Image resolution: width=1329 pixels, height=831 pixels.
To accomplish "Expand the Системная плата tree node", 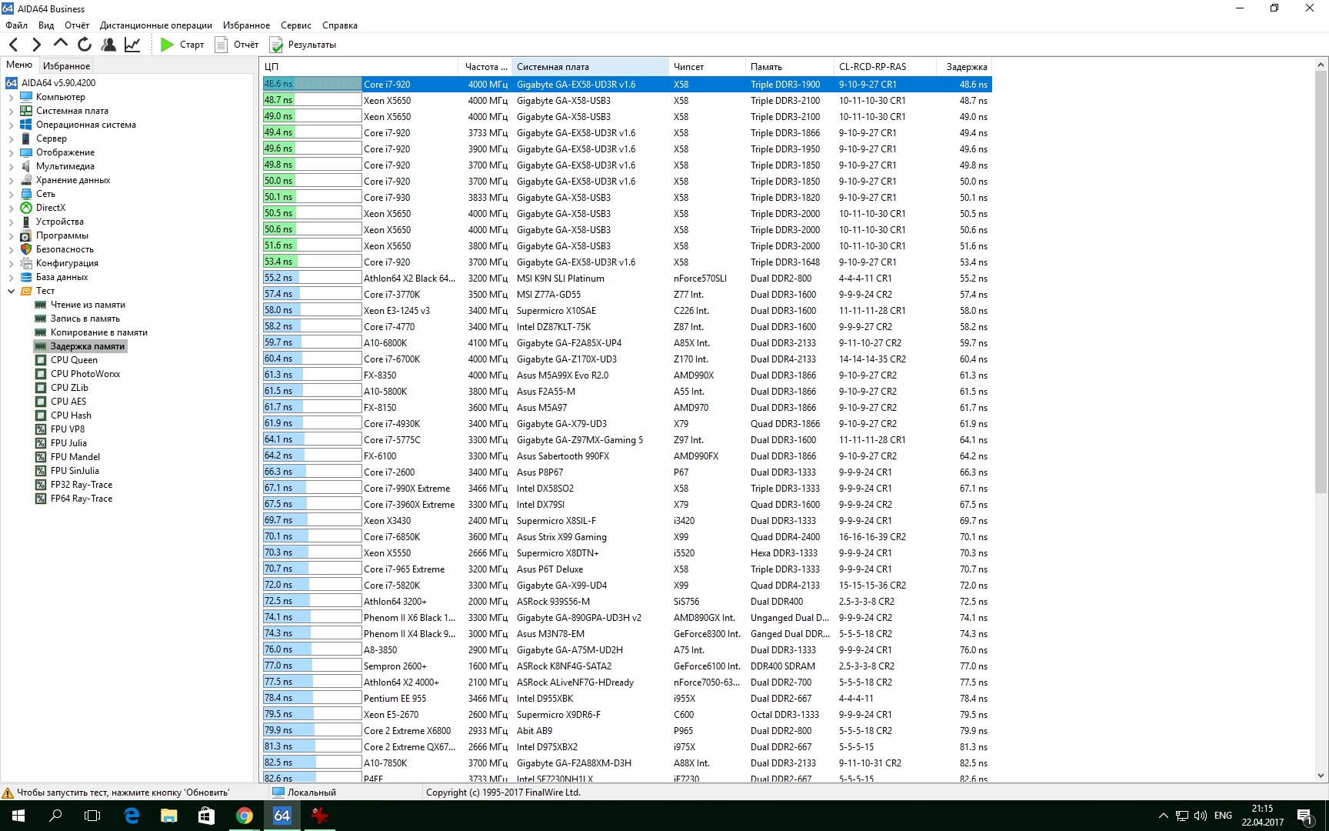I will (x=11, y=112).
